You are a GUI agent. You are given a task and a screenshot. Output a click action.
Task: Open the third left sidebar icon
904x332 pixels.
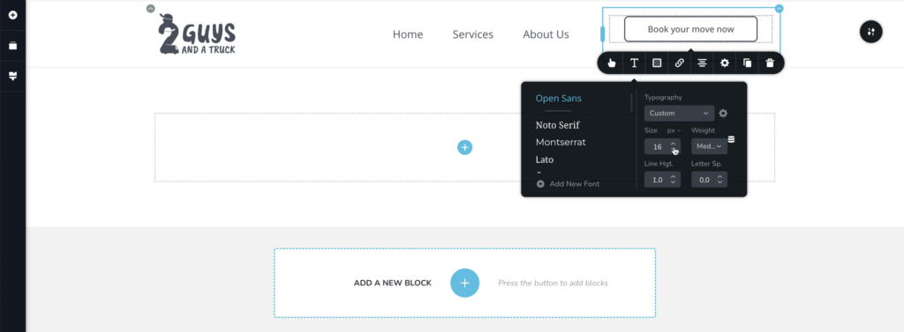[x=12, y=76]
